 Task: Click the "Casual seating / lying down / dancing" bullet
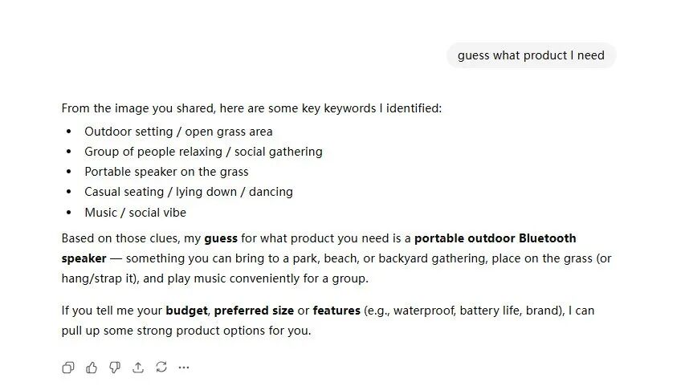tap(188, 192)
